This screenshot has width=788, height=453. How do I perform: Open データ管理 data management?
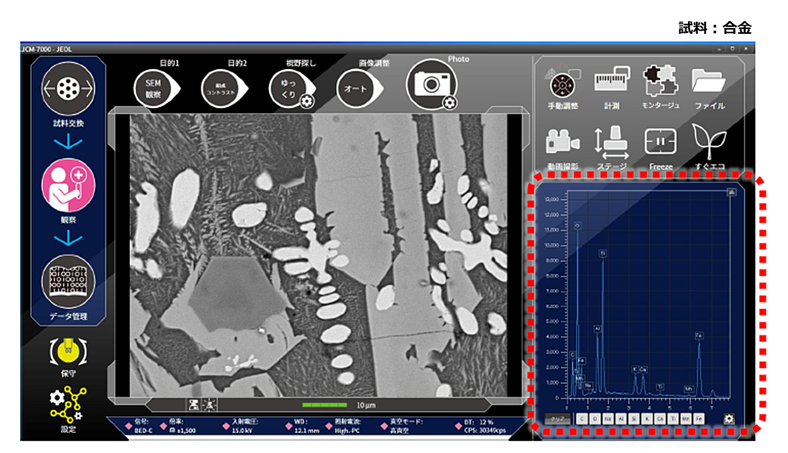tap(68, 281)
